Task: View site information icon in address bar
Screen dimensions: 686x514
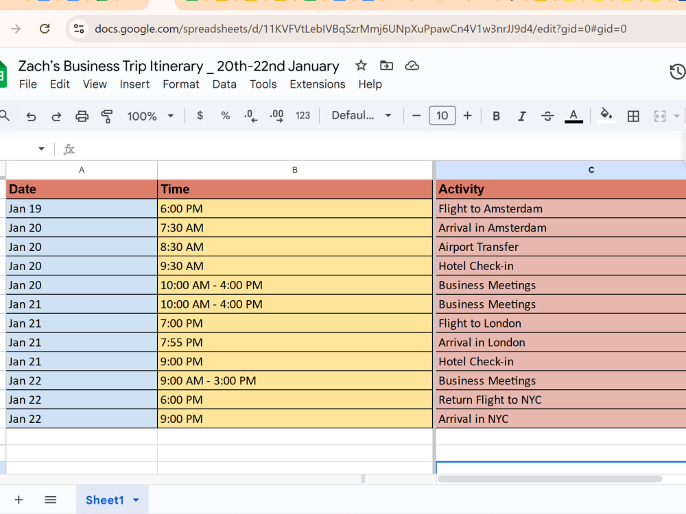Action: (79, 29)
